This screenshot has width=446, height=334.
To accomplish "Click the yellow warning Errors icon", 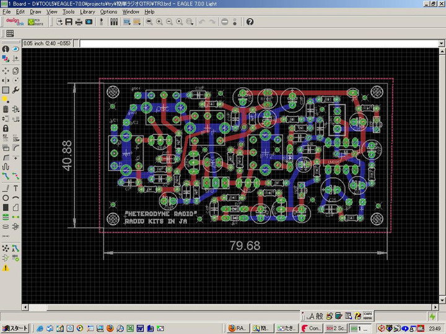I will [6, 268].
